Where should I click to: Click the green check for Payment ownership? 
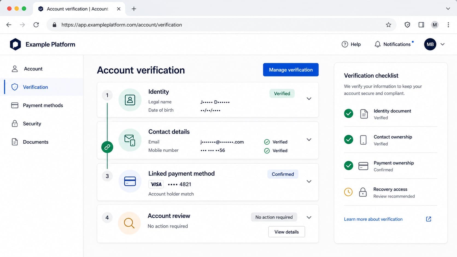pos(348,166)
